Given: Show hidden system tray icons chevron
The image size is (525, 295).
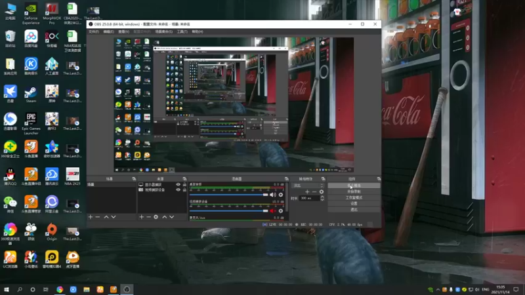Looking at the screenshot, I should [438, 290].
